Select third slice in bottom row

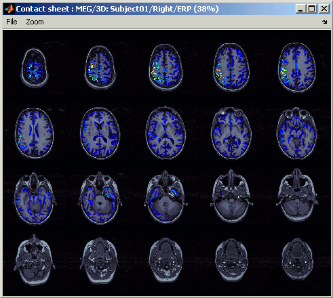pos(165,259)
